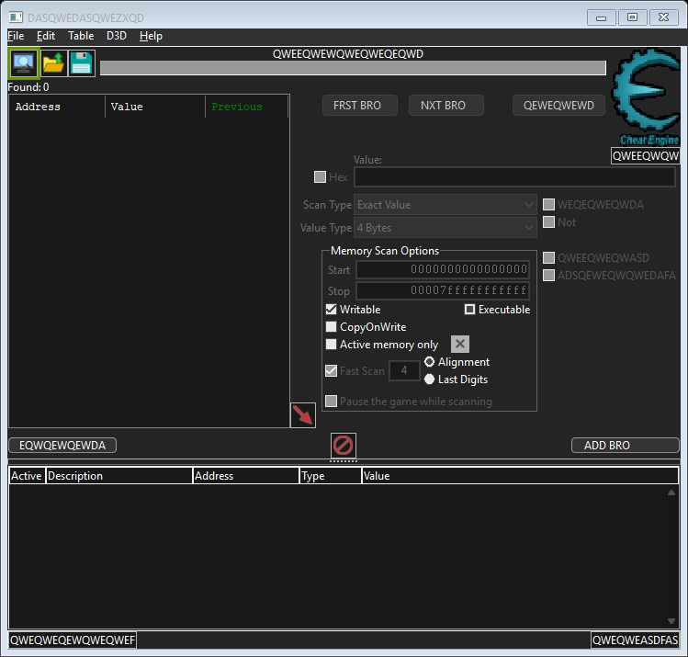Click the red circle clear list icon
This screenshot has width=688, height=657.
tap(343, 446)
